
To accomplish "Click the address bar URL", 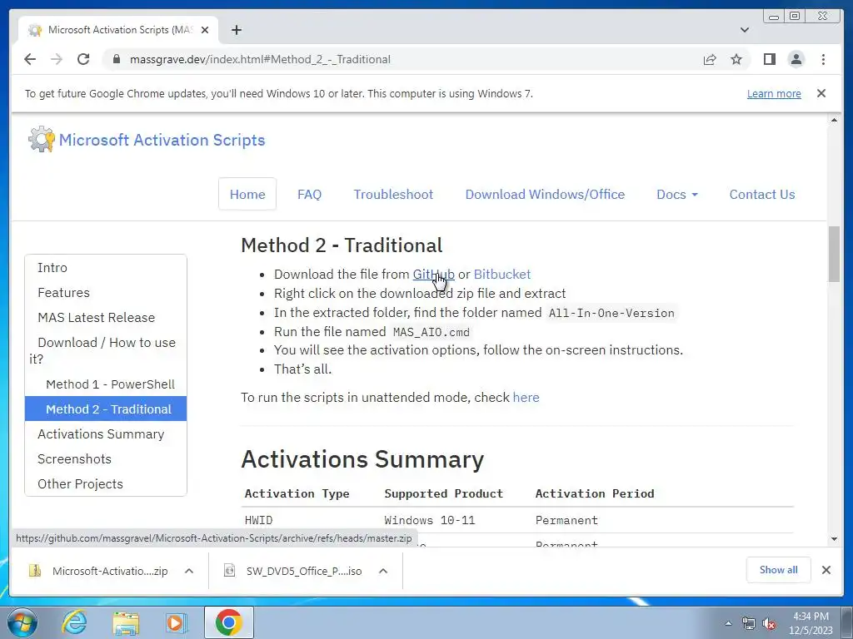I will coord(260,59).
